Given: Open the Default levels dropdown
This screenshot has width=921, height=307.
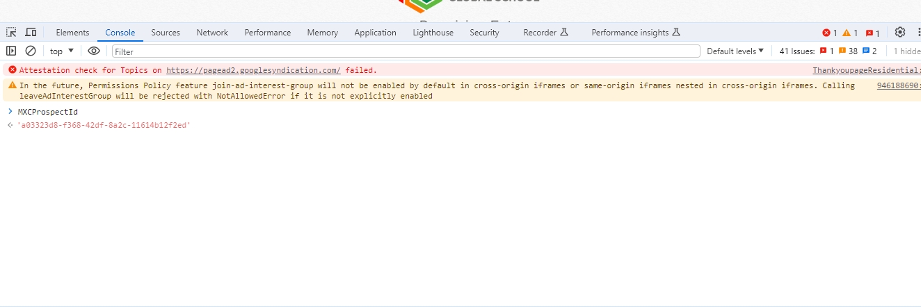Looking at the screenshot, I should coord(735,51).
